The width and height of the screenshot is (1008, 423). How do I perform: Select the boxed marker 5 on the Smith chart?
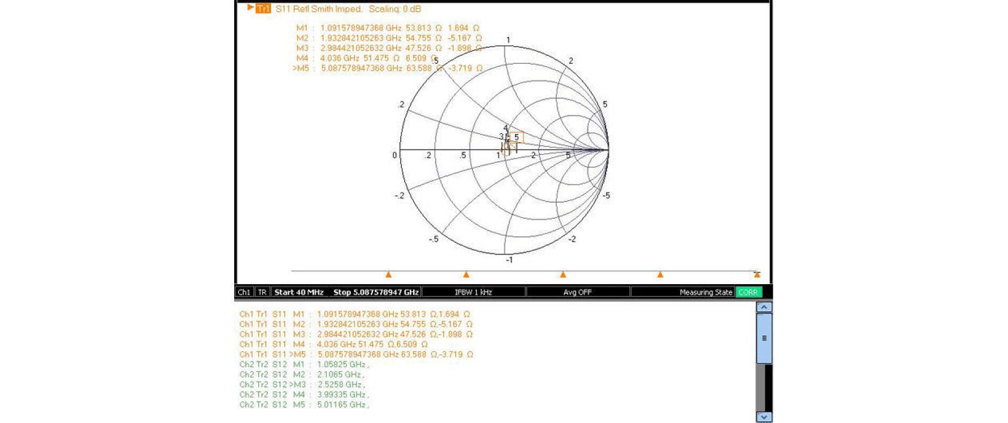pyautogui.click(x=516, y=138)
